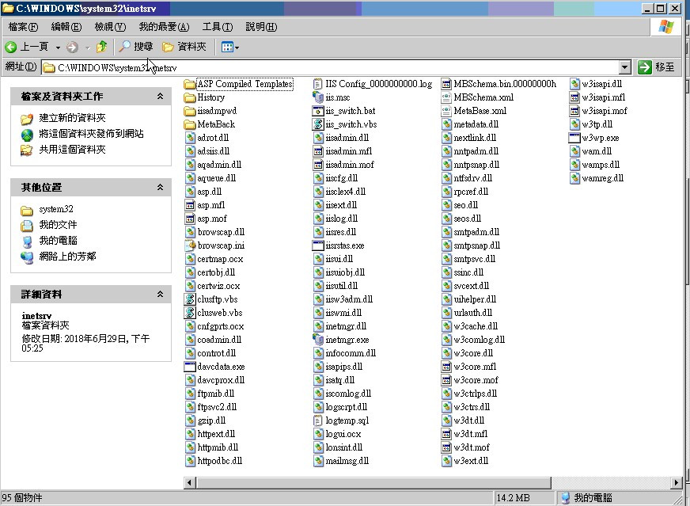This screenshot has height=506, width=690.
Task: Select the clusweb.vbs script icon
Action: point(190,313)
